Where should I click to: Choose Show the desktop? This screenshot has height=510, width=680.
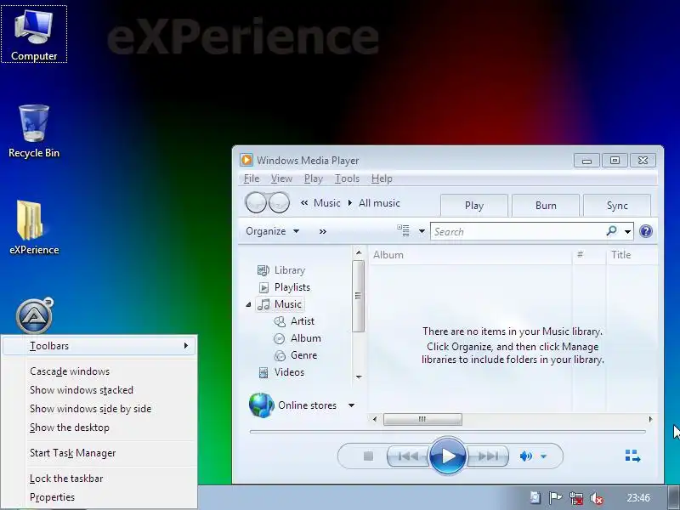tap(70, 428)
